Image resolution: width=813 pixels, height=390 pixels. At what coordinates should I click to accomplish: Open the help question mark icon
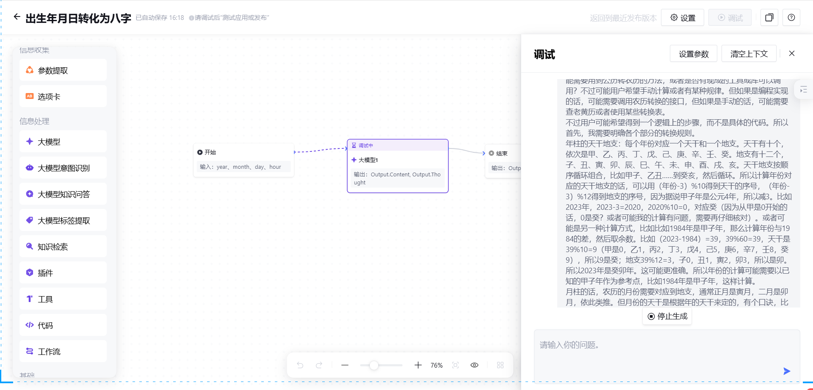tap(791, 18)
